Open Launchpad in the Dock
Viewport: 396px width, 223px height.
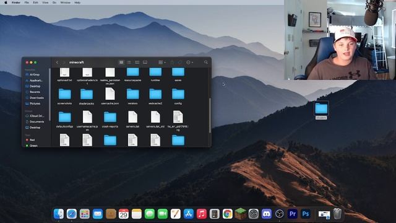pyautogui.click(x=85, y=214)
